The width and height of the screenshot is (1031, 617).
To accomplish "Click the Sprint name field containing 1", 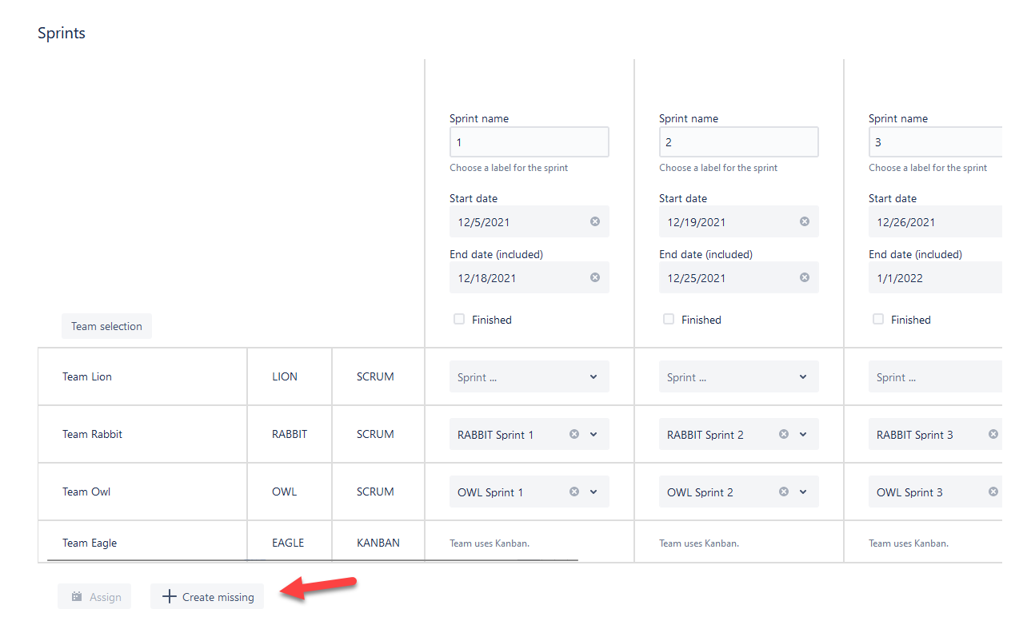I will coord(529,142).
